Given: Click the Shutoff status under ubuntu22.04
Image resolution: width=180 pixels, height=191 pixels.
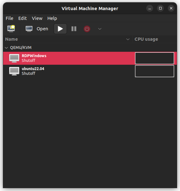Looking at the screenshot, I should pyautogui.click(x=28, y=73).
